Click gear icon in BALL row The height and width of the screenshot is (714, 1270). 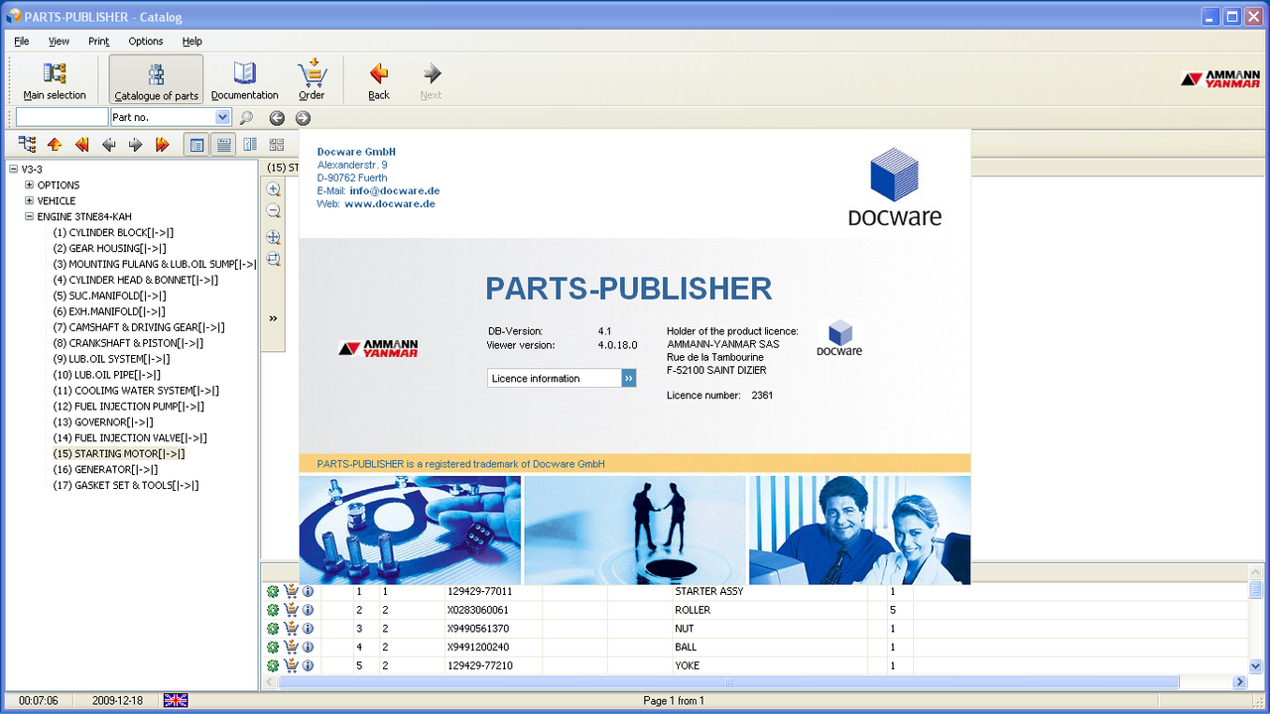coord(273,648)
